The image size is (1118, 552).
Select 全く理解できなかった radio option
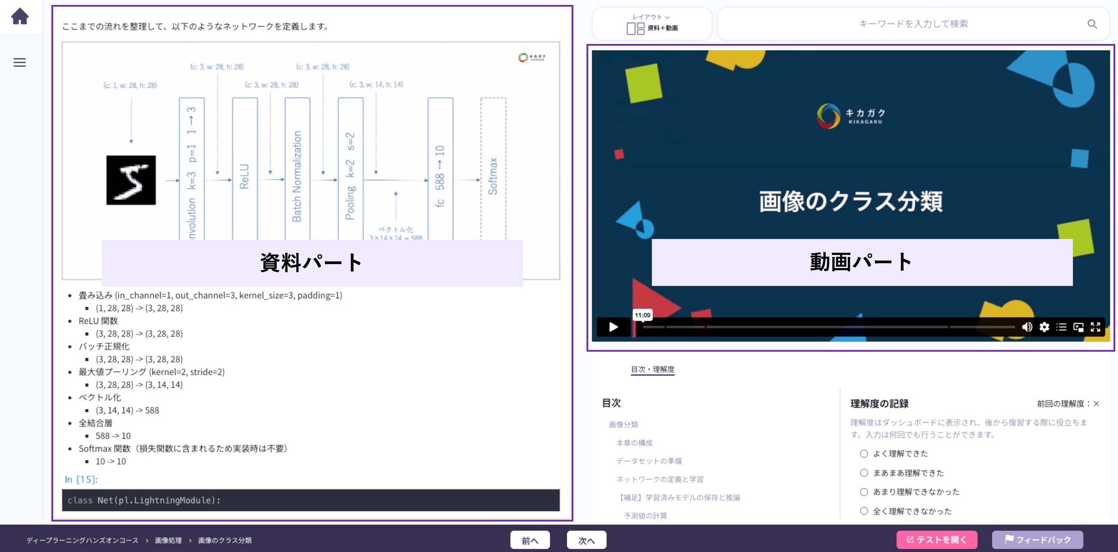(864, 511)
